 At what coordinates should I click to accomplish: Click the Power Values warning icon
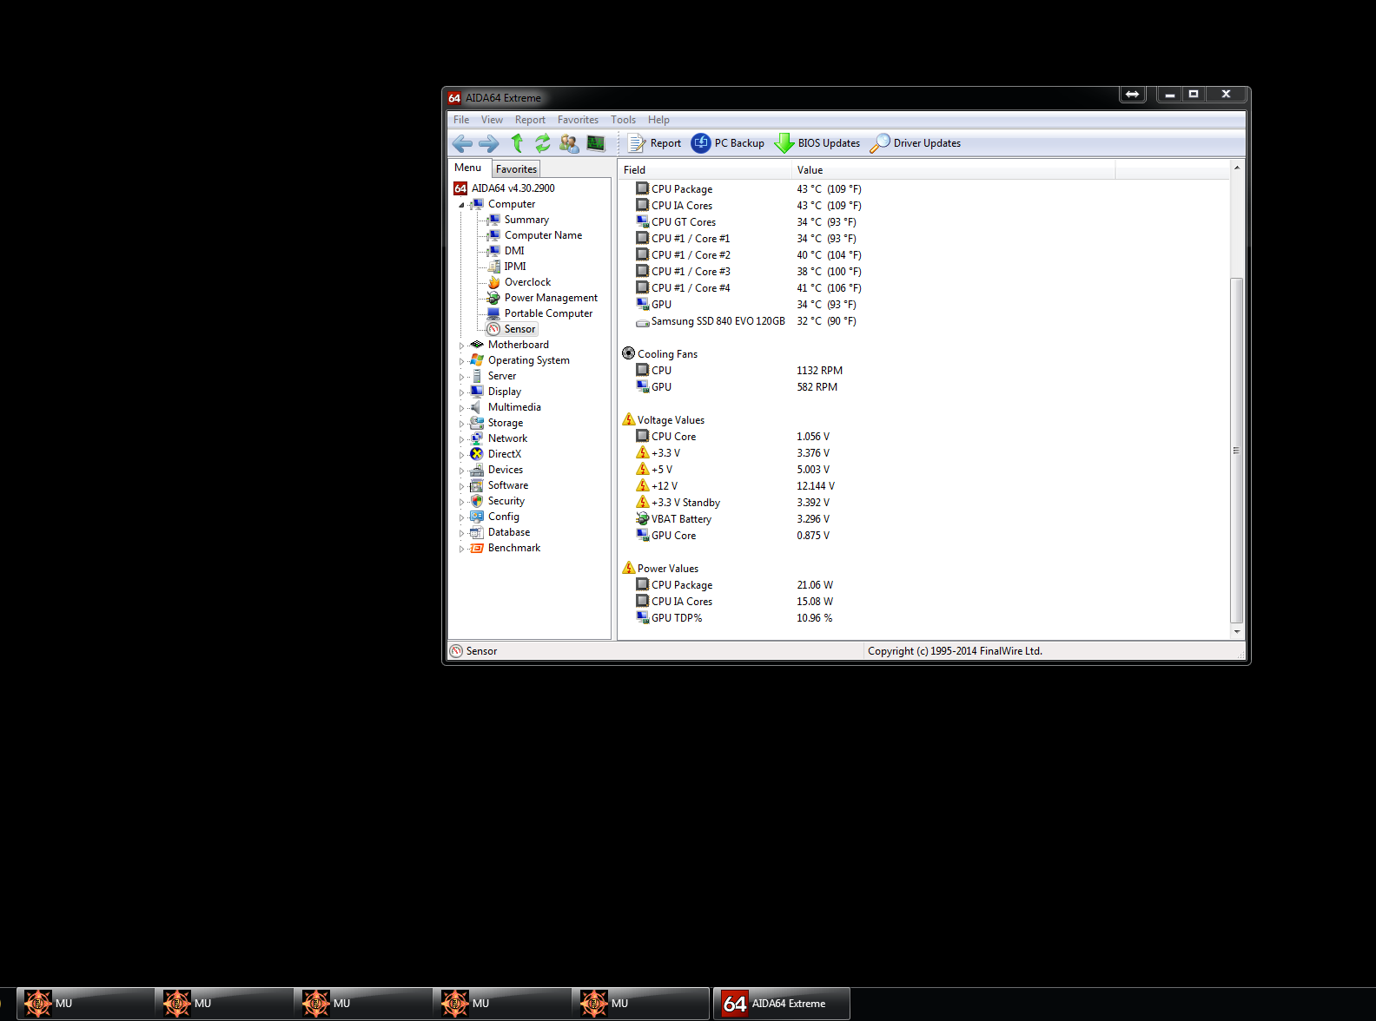click(629, 568)
